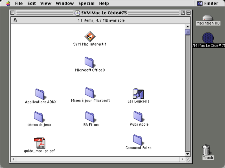
Task: Click the démos de jeux label text
Action: (39, 125)
